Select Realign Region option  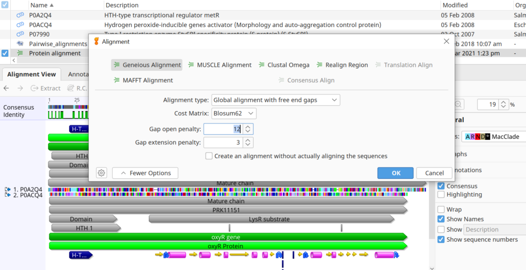pyautogui.click(x=342, y=65)
